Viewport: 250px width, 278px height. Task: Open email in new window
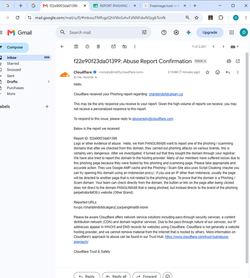click(x=238, y=61)
